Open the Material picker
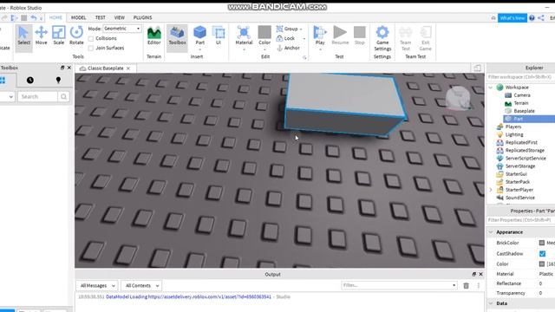 244,36
